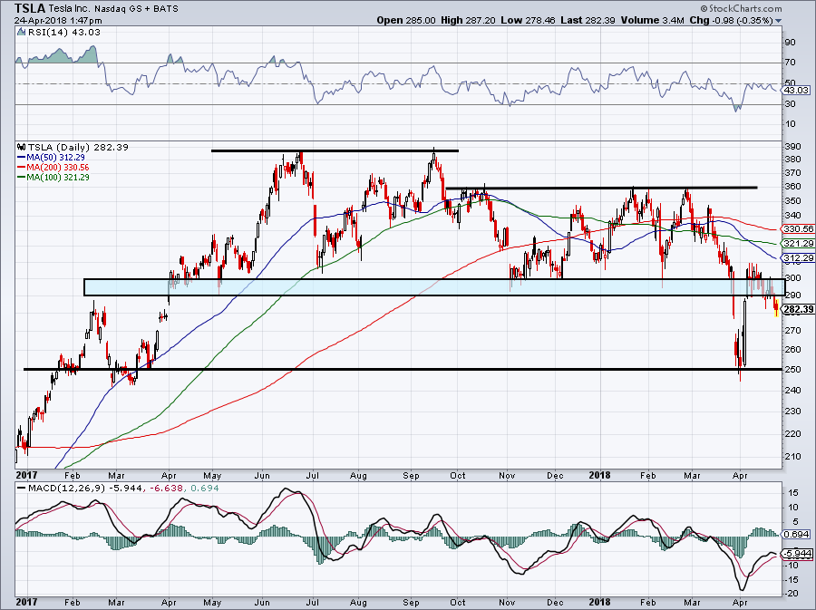Click the 70 label on the RSI axis
This screenshot has height=610, width=816.
coord(791,63)
